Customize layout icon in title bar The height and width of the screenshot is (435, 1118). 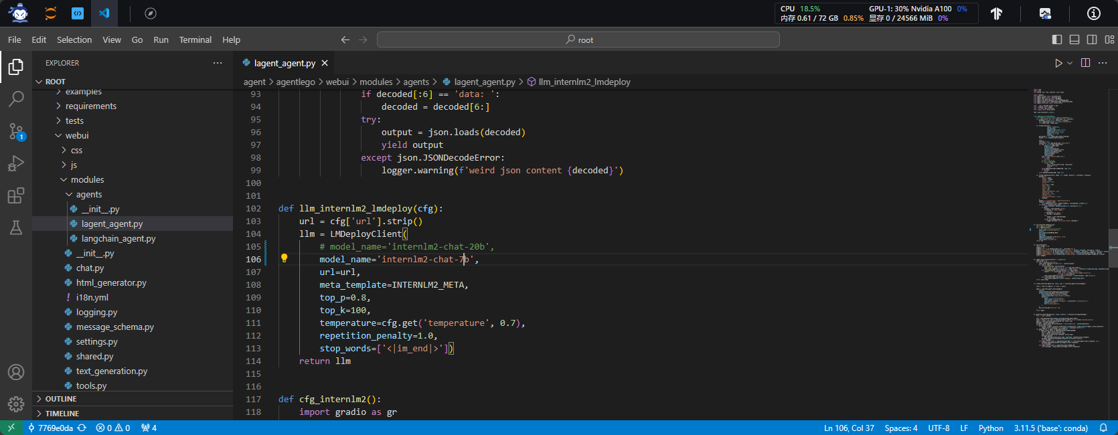pos(1110,40)
